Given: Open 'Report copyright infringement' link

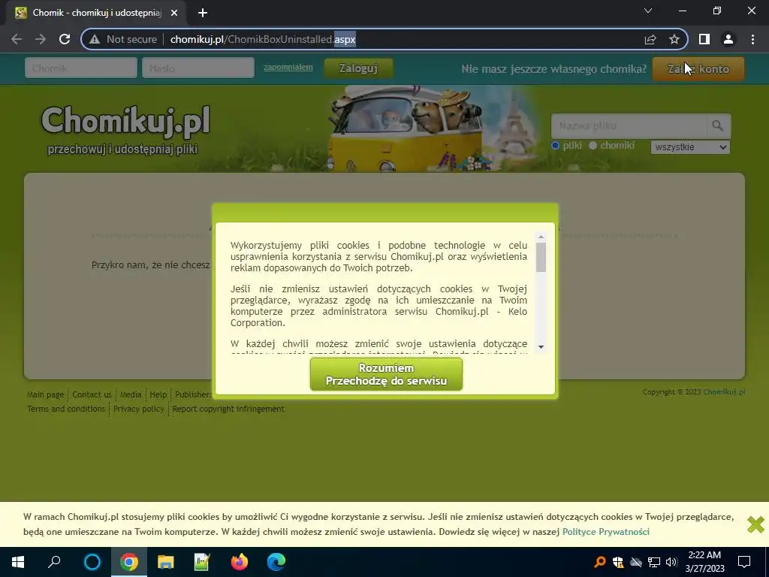Looking at the screenshot, I should point(228,409).
